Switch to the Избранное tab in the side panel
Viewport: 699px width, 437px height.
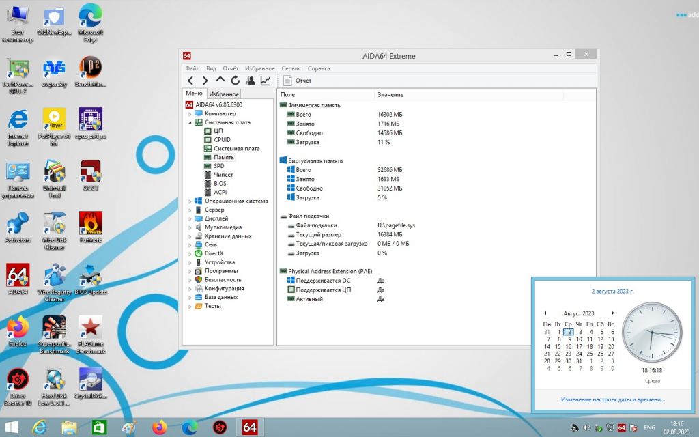point(224,94)
